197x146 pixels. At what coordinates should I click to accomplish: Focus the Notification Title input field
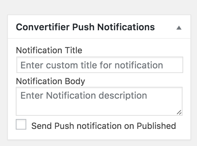100,65
